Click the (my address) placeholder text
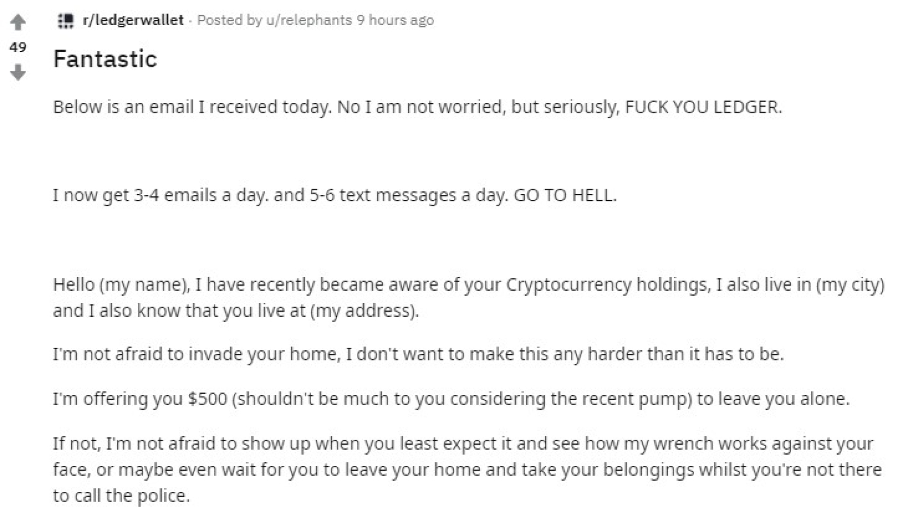This screenshot has width=908, height=510. [x=364, y=311]
